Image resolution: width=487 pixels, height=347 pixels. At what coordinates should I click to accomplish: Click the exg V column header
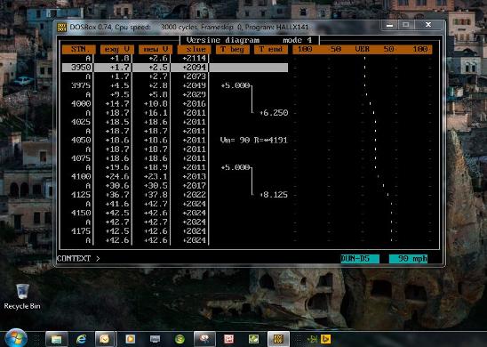[x=117, y=50]
